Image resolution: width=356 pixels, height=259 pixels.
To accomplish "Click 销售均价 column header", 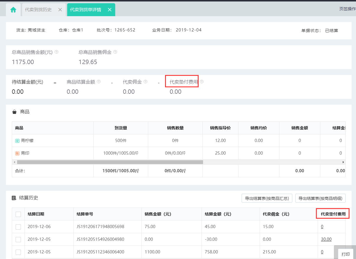I will 259,128.
